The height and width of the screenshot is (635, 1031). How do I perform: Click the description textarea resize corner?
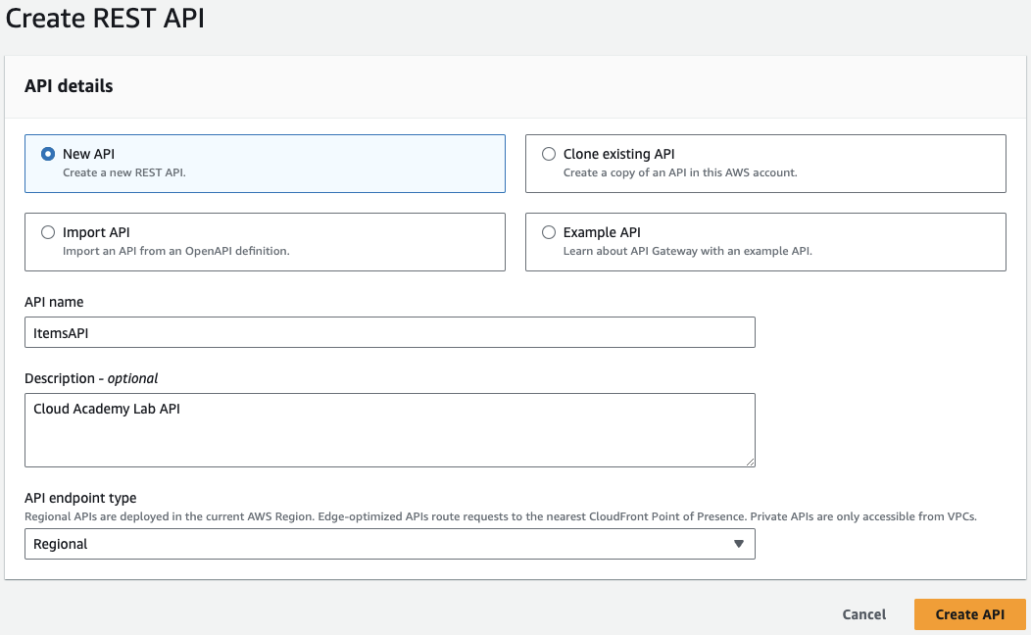[x=751, y=463]
